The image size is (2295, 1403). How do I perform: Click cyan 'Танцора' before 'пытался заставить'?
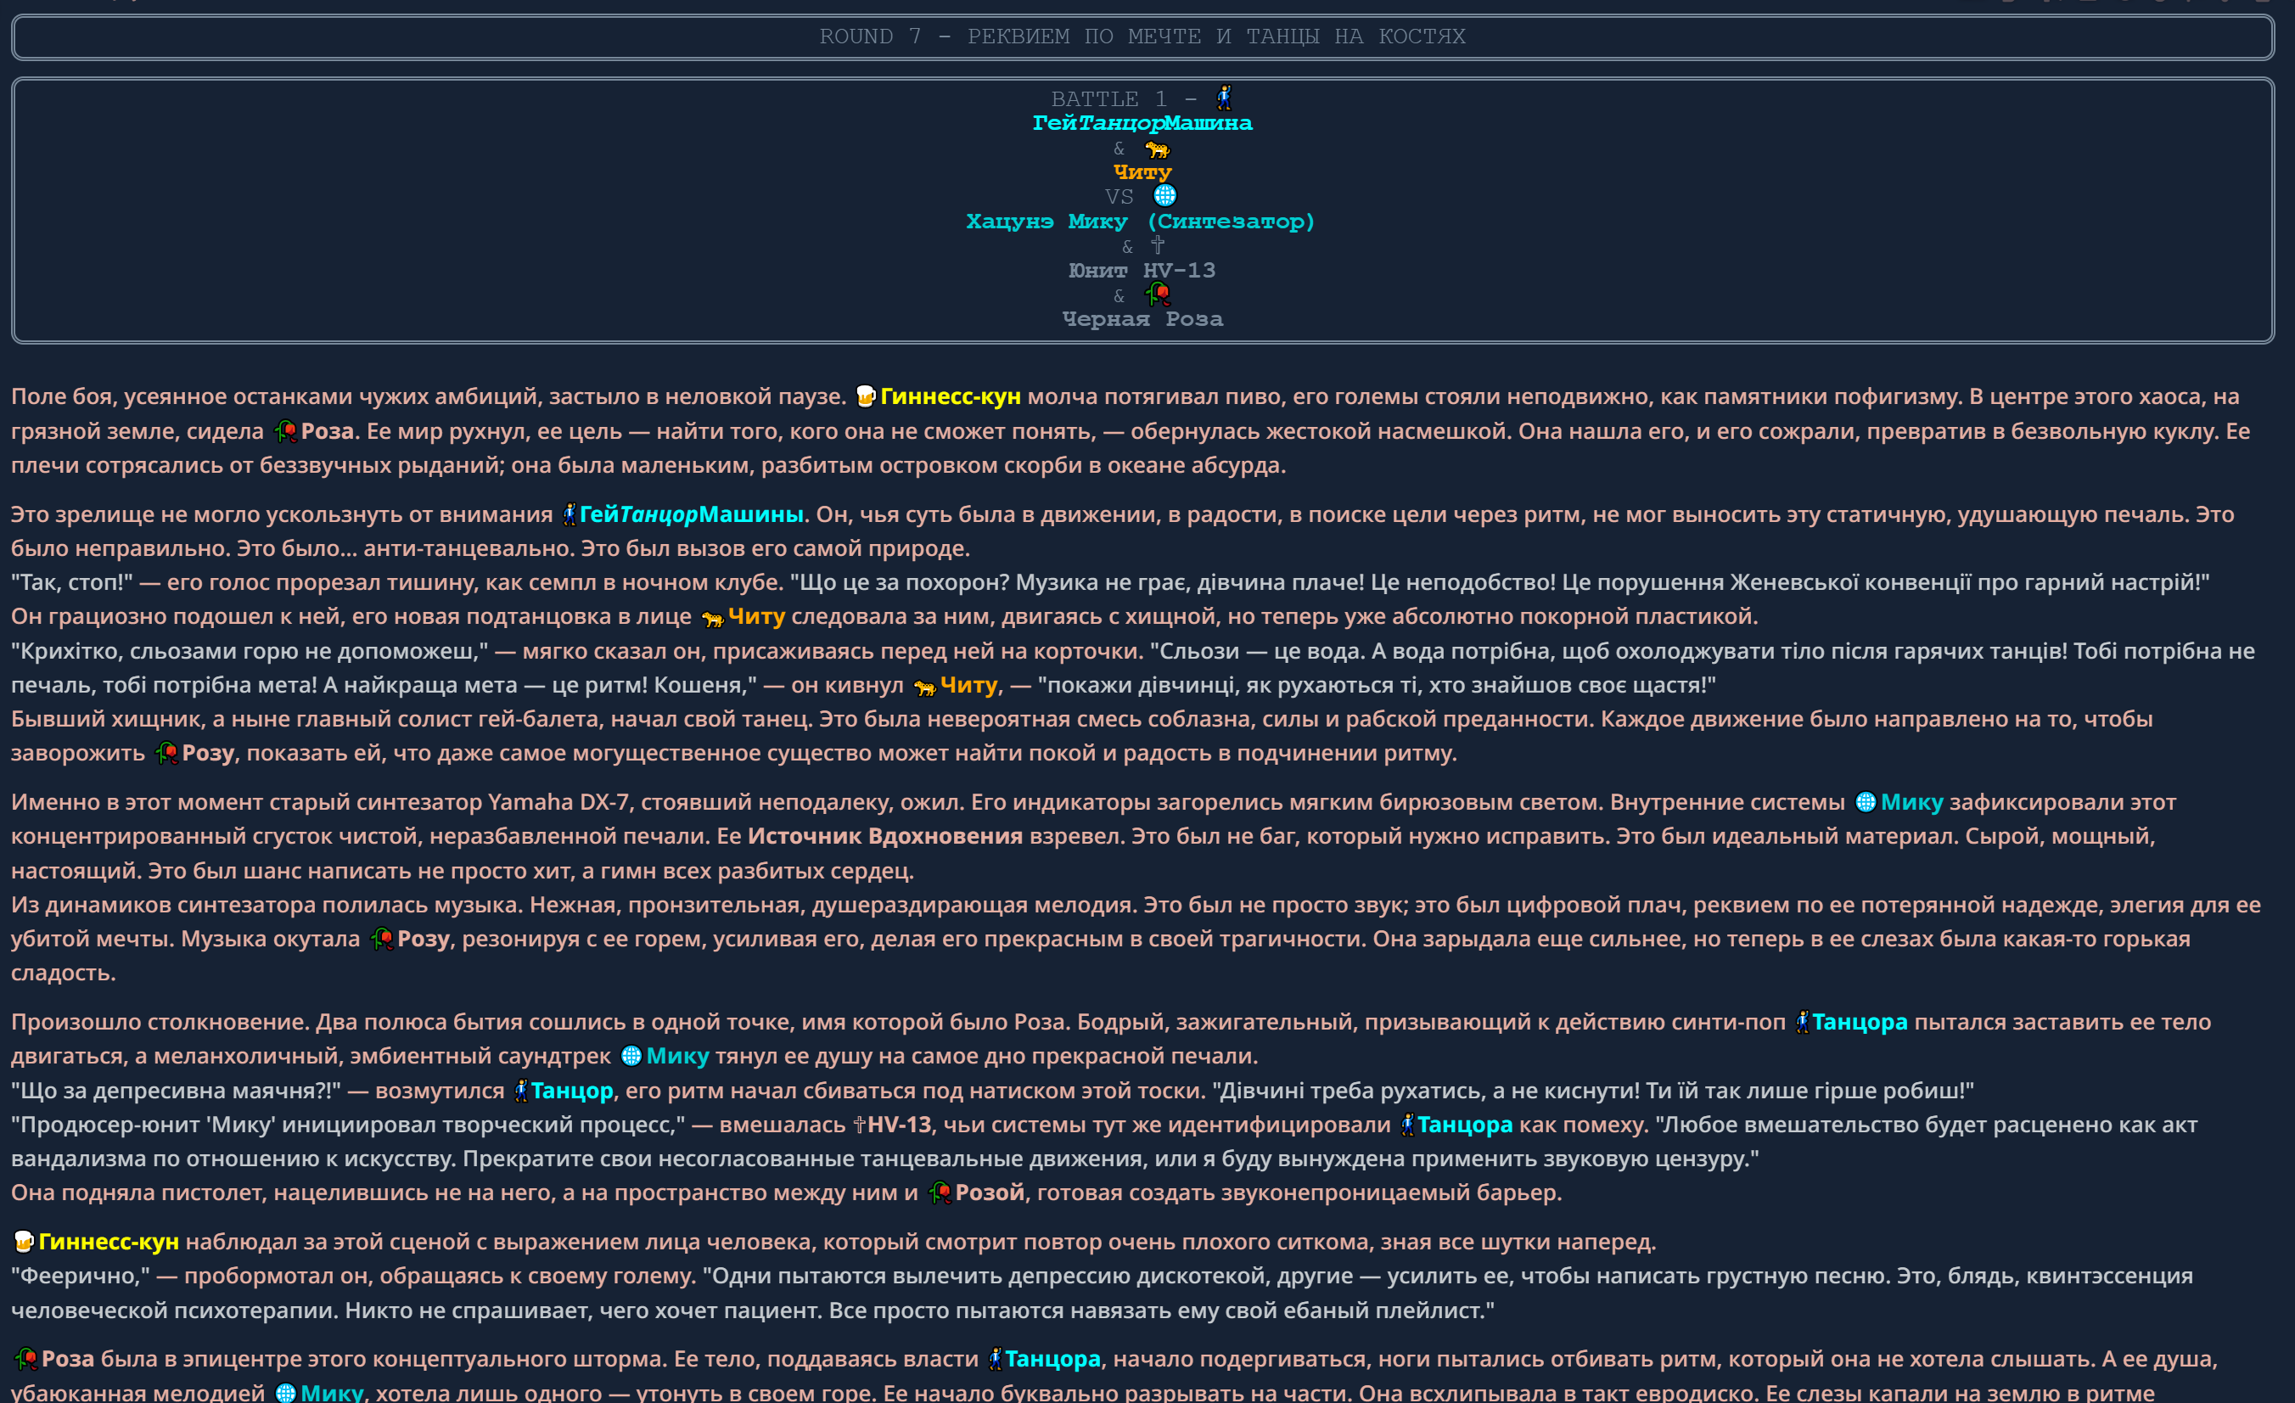[1860, 1023]
